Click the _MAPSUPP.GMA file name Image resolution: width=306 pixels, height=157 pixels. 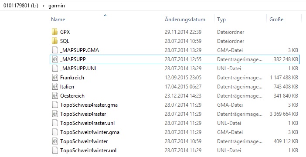(79, 50)
